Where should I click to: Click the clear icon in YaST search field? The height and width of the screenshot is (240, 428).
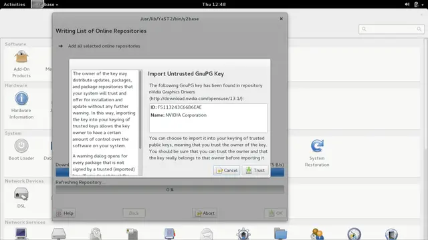(419, 29)
